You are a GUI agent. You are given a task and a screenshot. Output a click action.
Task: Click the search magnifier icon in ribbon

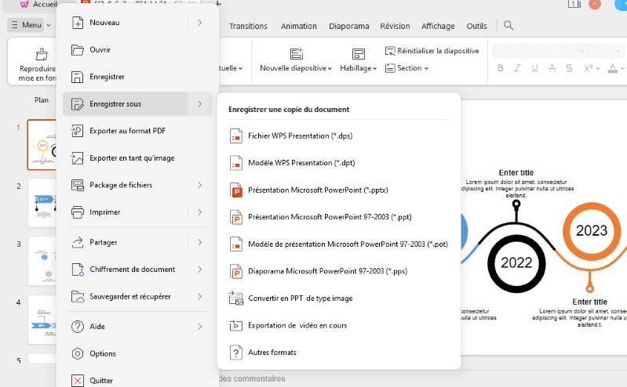pyautogui.click(x=509, y=26)
